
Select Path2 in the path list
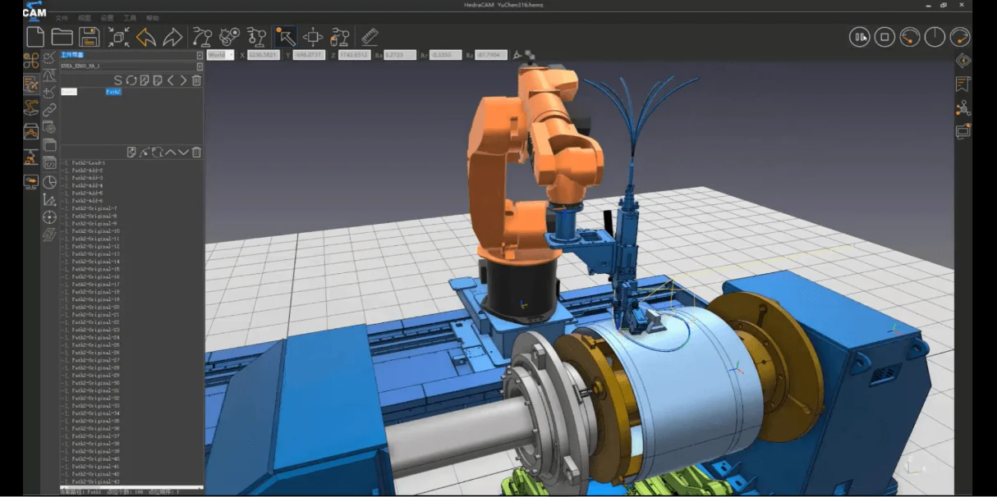(114, 92)
